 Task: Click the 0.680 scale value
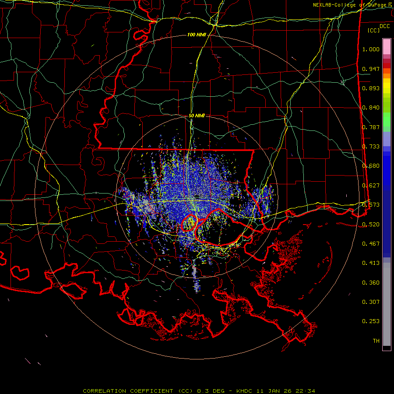[371, 166]
